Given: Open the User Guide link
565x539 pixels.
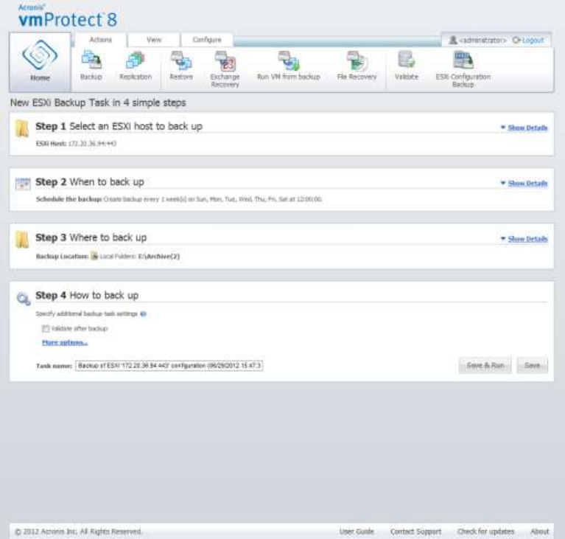Looking at the screenshot, I should click(357, 532).
